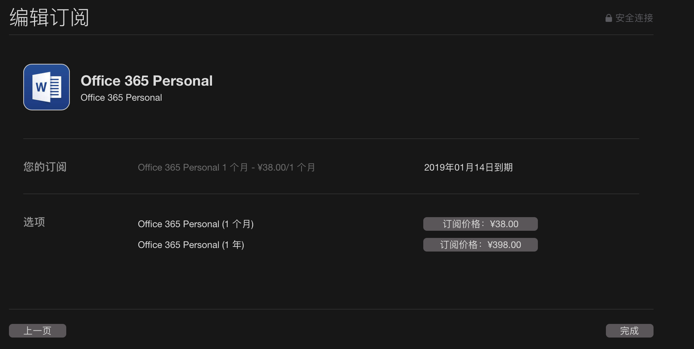Screen dimensions: 694x349
Task: Go back with the 上一页 button
Action: (38, 331)
